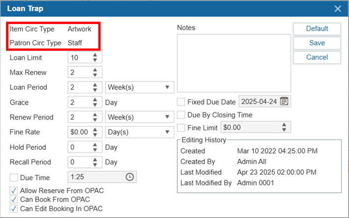The image size is (349, 218).
Task: Increase the Grace days value
Action: (95, 100)
